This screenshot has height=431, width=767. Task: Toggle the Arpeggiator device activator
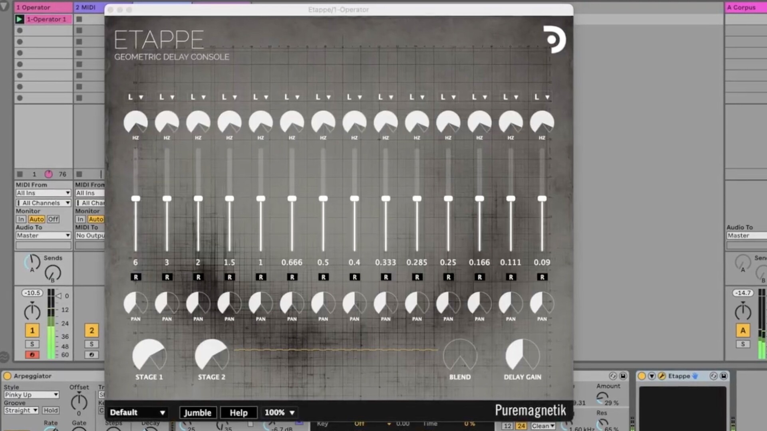pyautogui.click(x=7, y=376)
